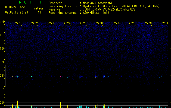Select observer name Masayuki Kobayashi

coord(98,3)
